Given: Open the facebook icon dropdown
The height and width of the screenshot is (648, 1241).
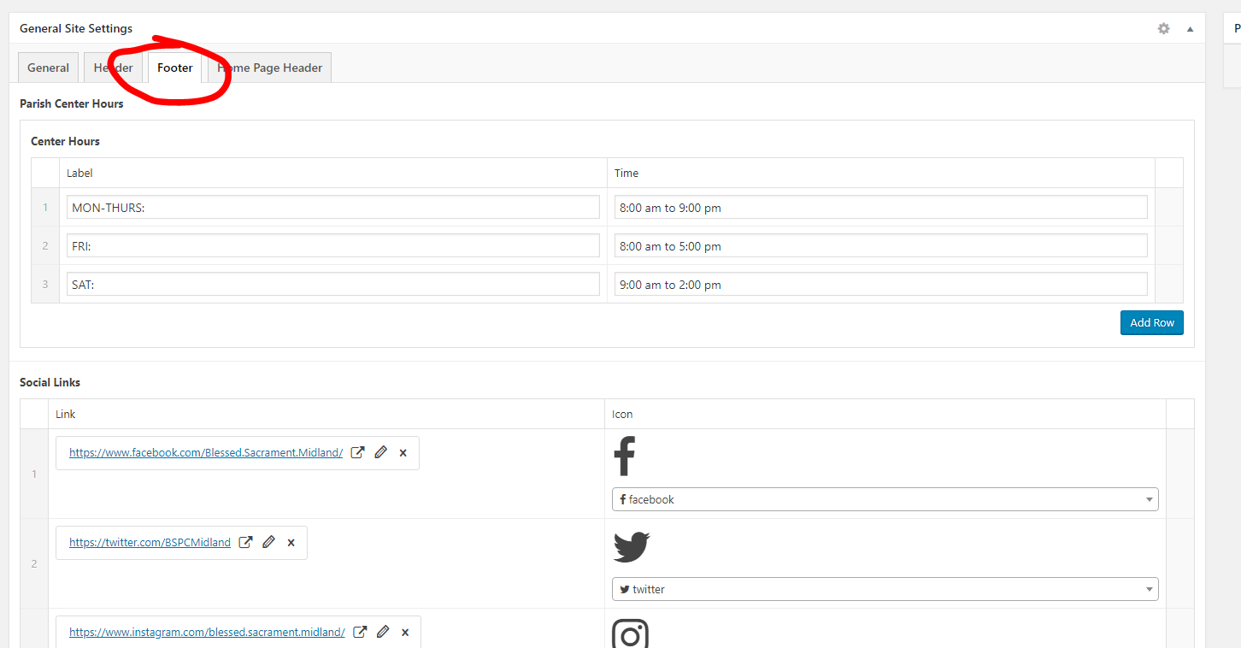Looking at the screenshot, I should [x=885, y=499].
